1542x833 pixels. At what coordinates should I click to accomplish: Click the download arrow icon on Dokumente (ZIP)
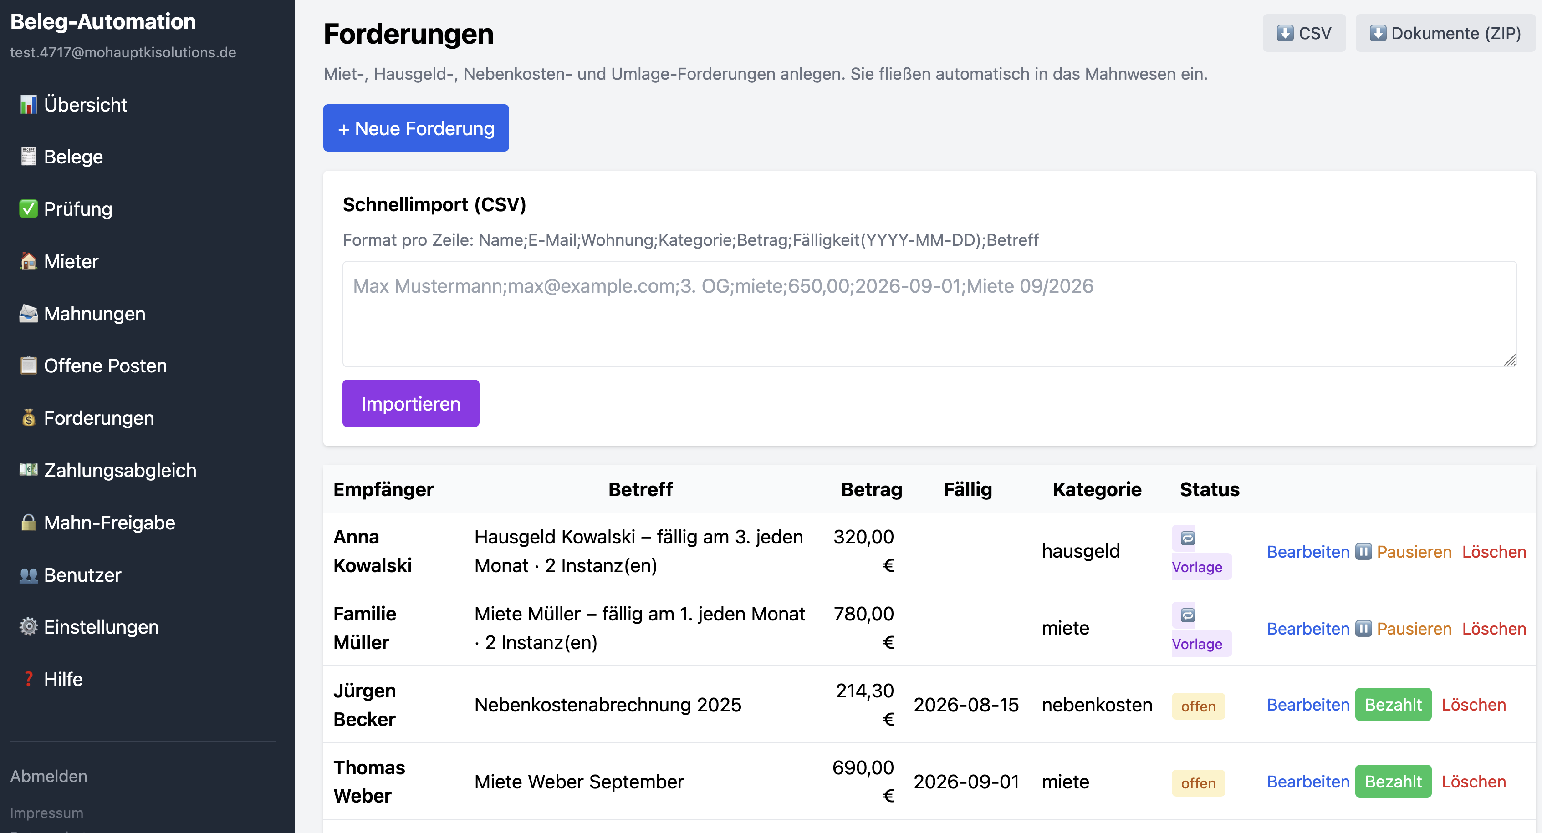click(x=1378, y=33)
